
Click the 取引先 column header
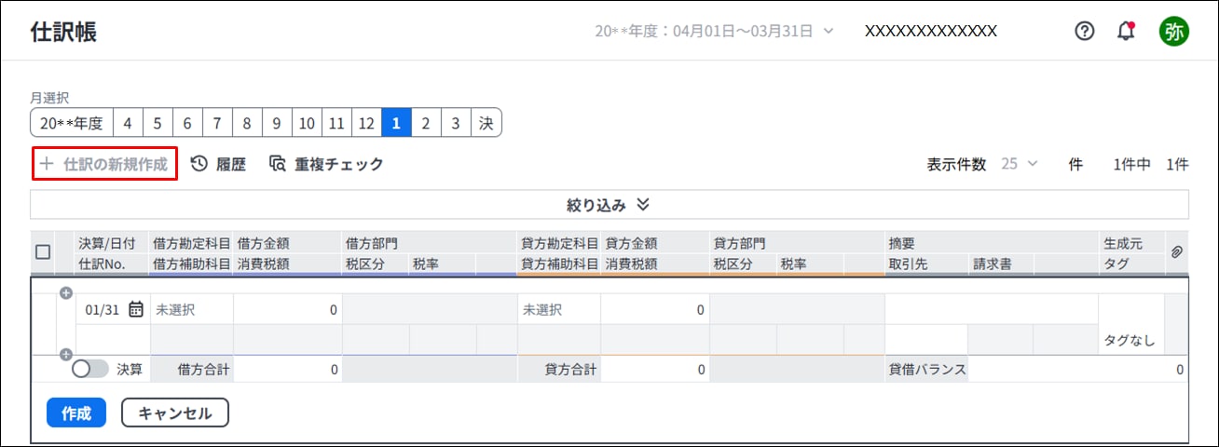[x=907, y=264]
